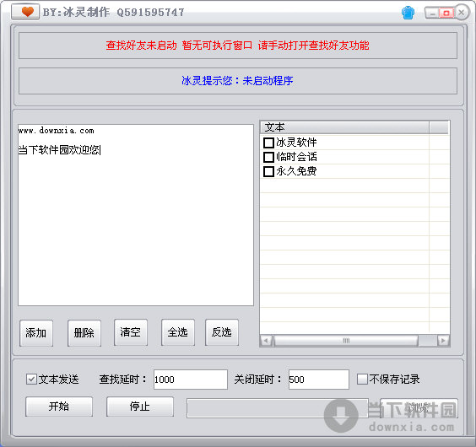Check the 永久免费 list item
476x447 pixels.
(x=268, y=171)
